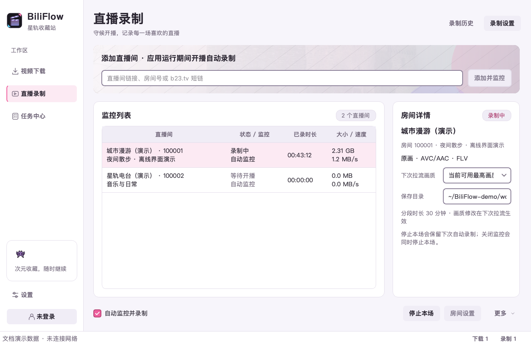The width and height of the screenshot is (531, 346).
Task: Click the 00:43:12 recorded duration cell
Action: pyautogui.click(x=300, y=155)
